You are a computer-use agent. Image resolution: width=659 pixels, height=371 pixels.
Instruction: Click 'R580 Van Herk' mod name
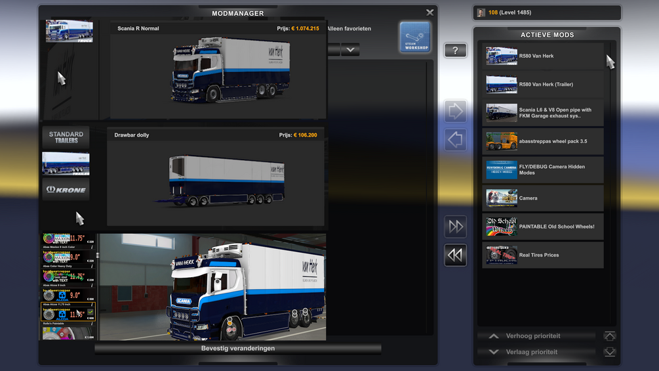point(536,56)
